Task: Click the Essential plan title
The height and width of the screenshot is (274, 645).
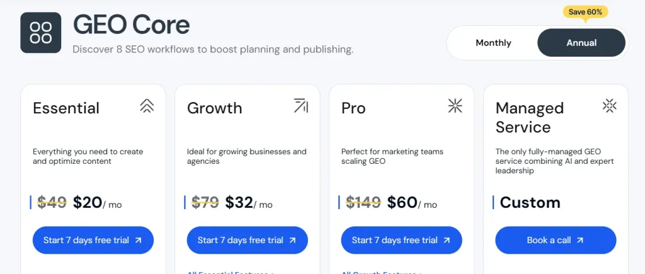Action: pos(66,108)
